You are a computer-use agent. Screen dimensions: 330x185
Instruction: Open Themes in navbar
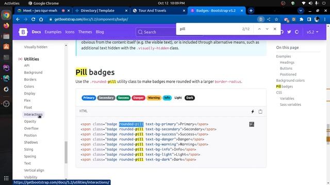click(85, 32)
